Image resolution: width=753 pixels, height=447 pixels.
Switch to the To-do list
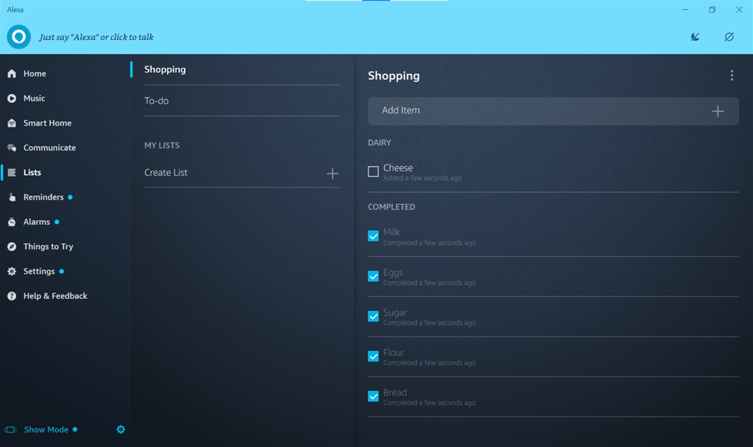coord(156,101)
